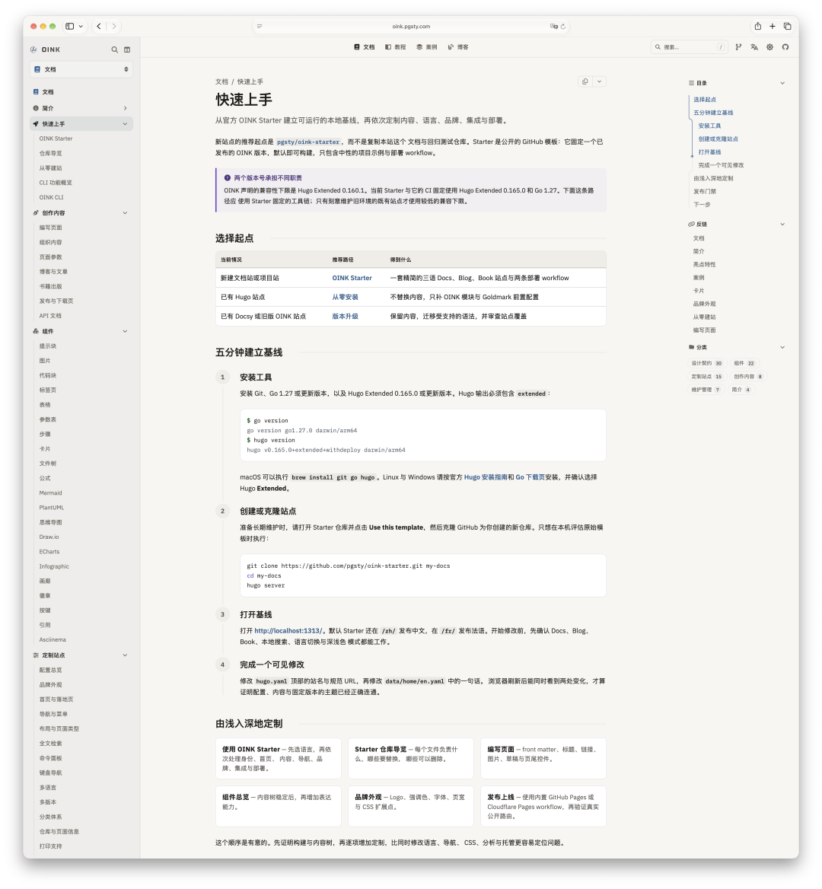Open Mermaid in sidebar components list

pyautogui.click(x=50, y=493)
